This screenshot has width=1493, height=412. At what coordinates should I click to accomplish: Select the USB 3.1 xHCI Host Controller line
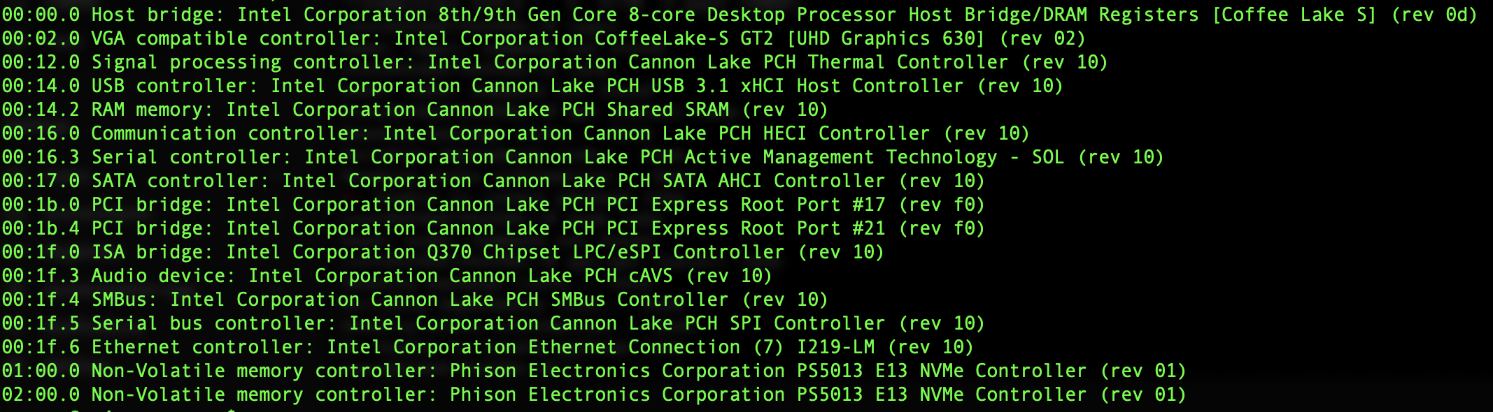[x=532, y=86]
